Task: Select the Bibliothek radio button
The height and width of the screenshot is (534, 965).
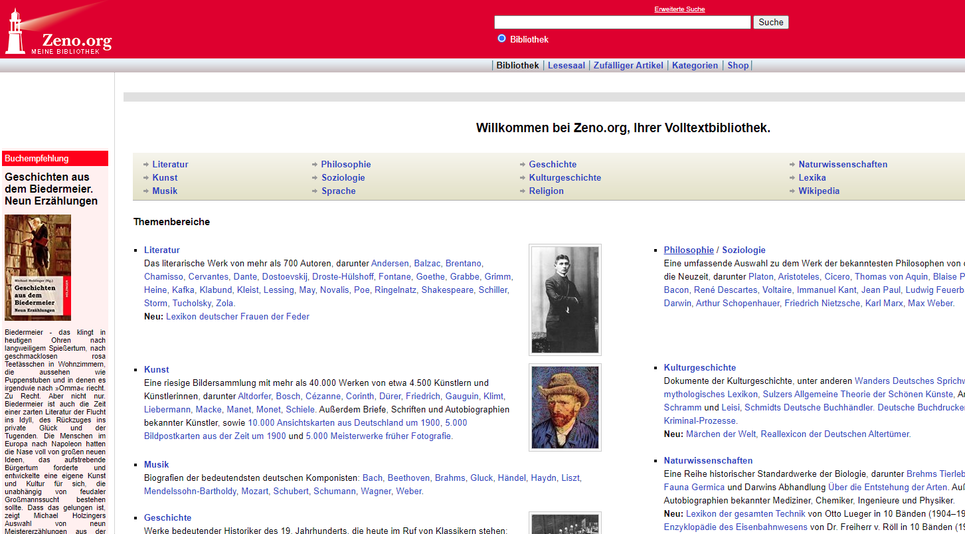Action: [x=501, y=39]
